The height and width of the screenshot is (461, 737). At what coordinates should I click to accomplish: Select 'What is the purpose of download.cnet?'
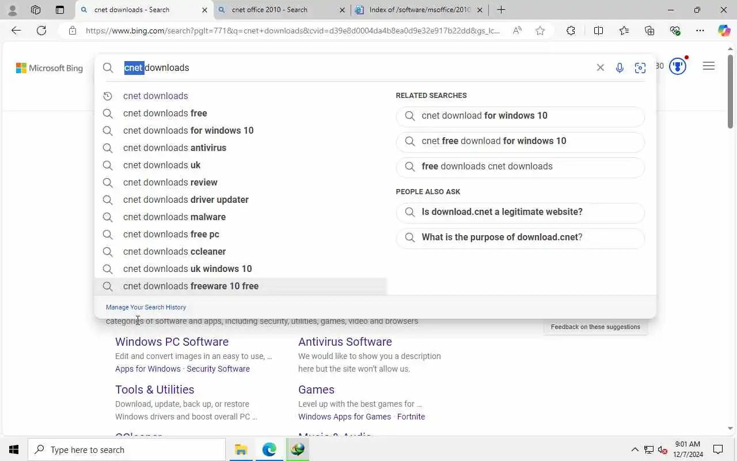tap(521, 237)
